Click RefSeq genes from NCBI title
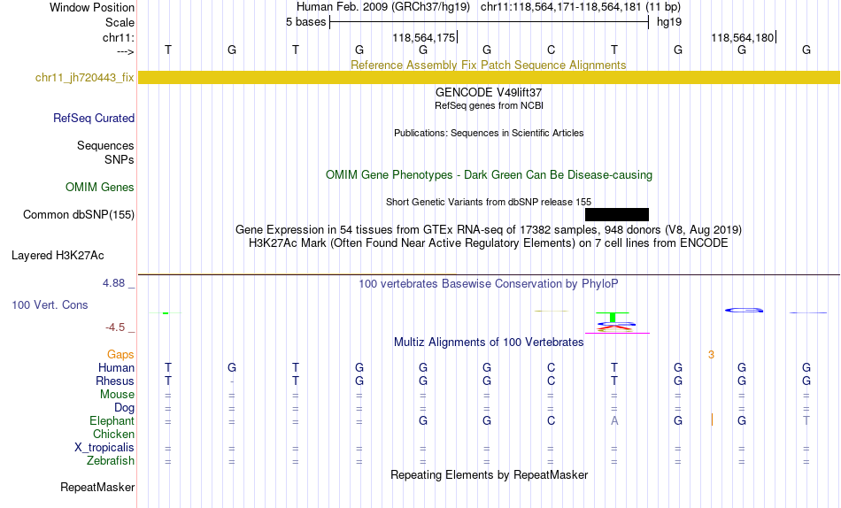The width and height of the screenshot is (841, 508). tap(489, 105)
